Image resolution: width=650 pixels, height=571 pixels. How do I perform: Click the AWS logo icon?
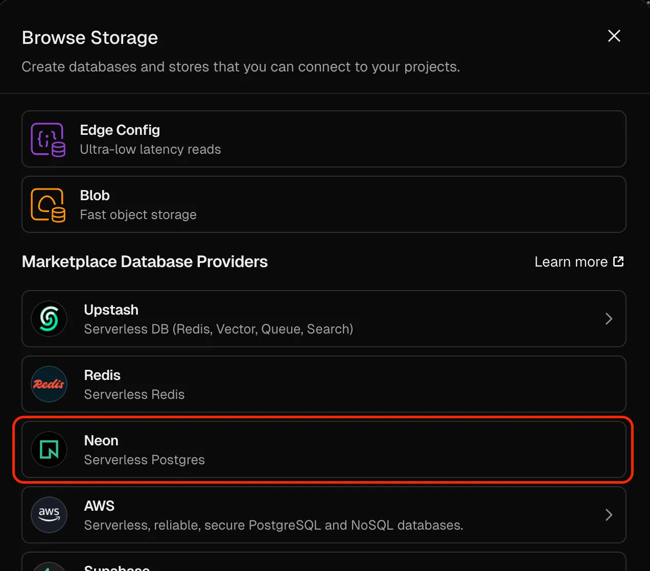tap(49, 515)
